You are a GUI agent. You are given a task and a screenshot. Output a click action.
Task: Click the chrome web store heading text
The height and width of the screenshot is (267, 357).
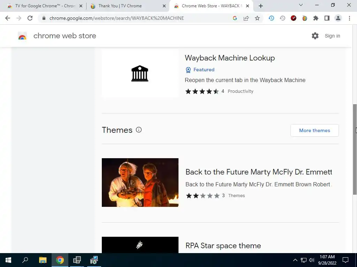(x=64, y=36)
